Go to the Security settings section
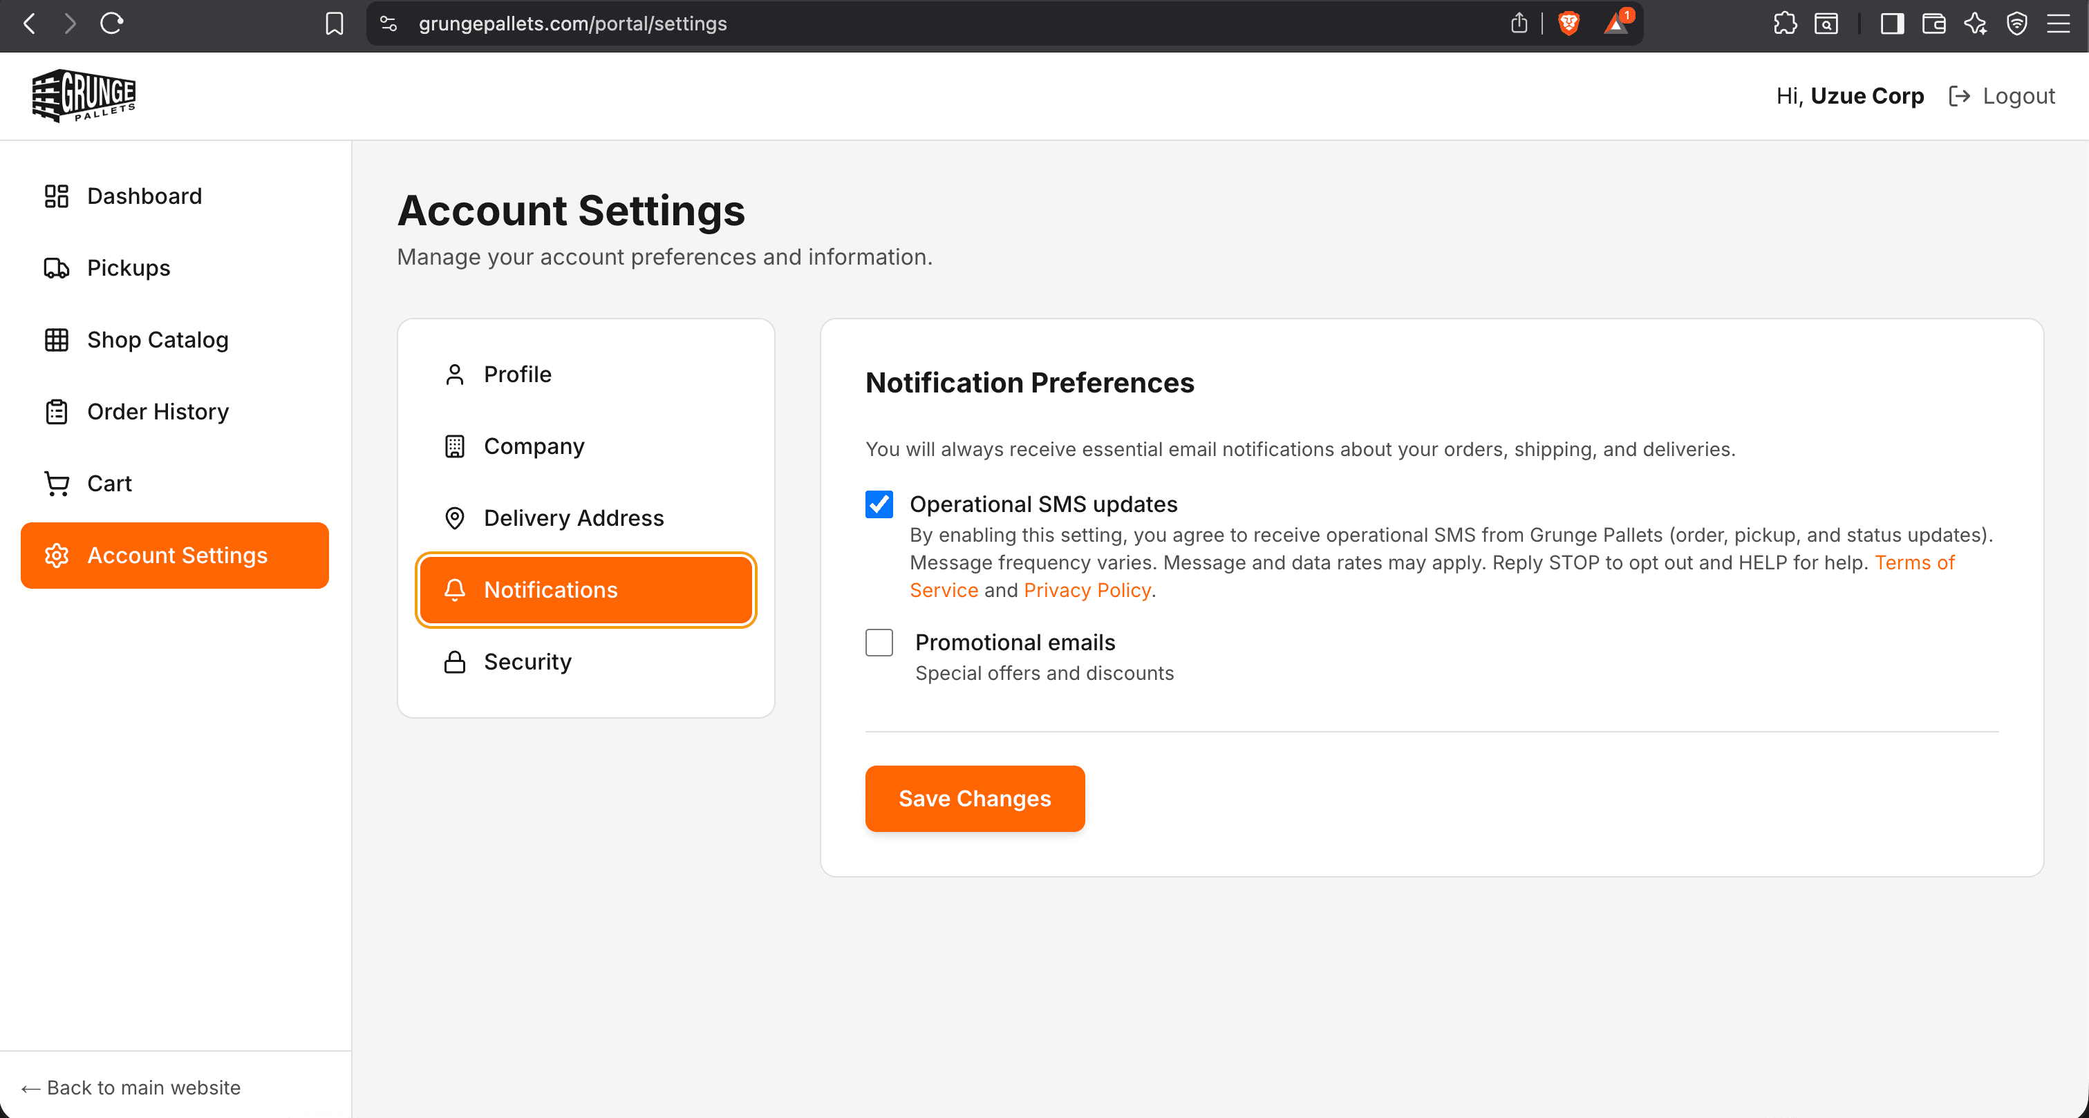This screenshot has width=2089, height=1118. click(527, 661)
